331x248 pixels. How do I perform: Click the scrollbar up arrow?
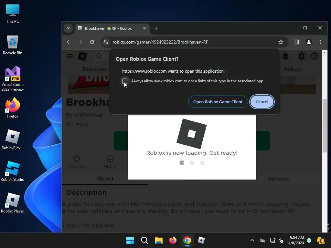tap(325, 53)
